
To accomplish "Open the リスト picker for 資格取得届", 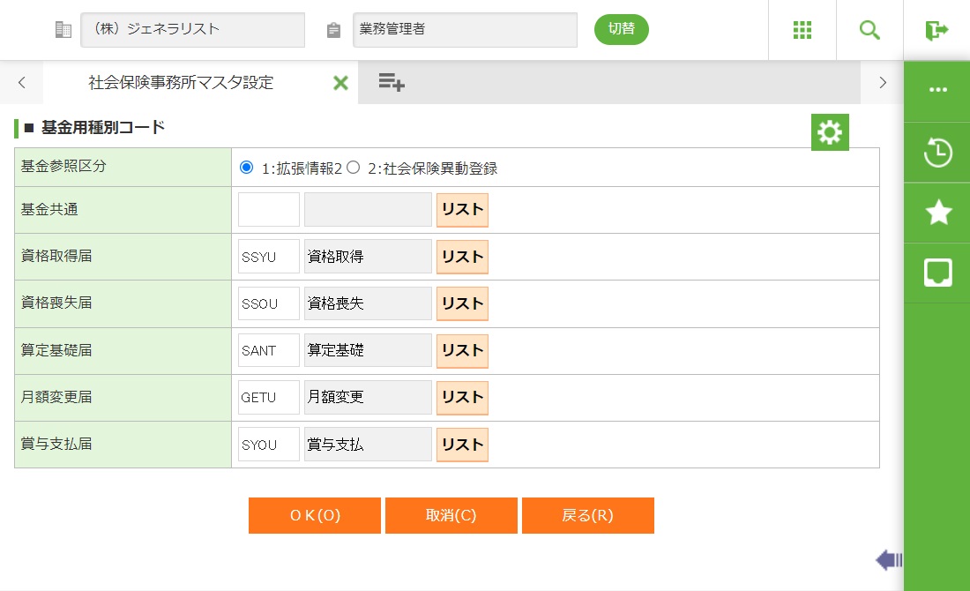I will (462, 257).
